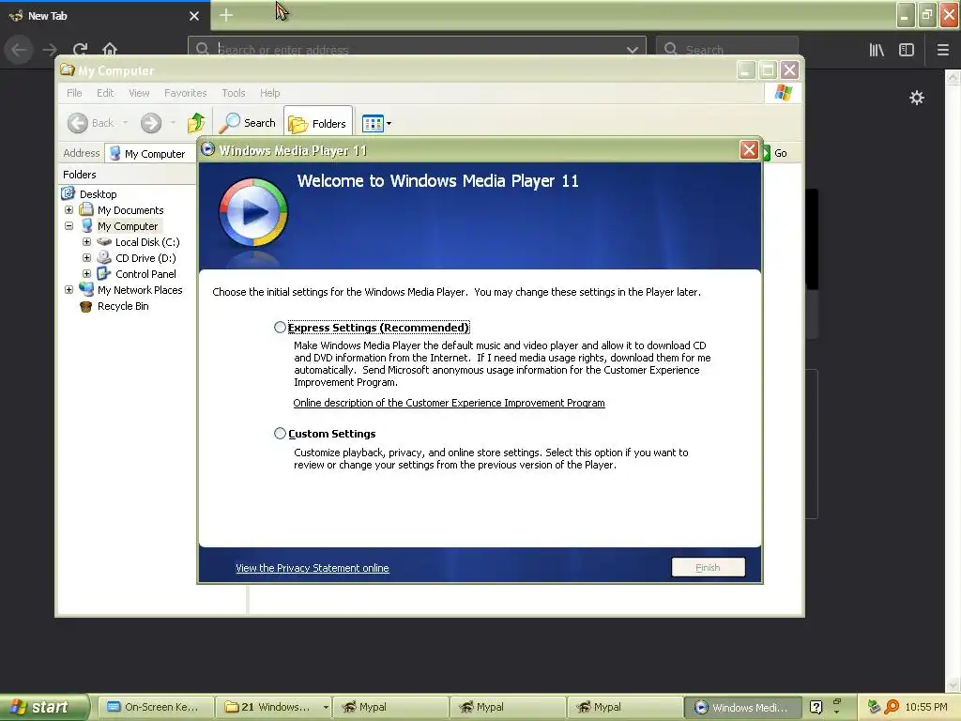The image size is (961, 721).
Task: Open the Forward history dropdown arrow
Action: pos(173,123)
